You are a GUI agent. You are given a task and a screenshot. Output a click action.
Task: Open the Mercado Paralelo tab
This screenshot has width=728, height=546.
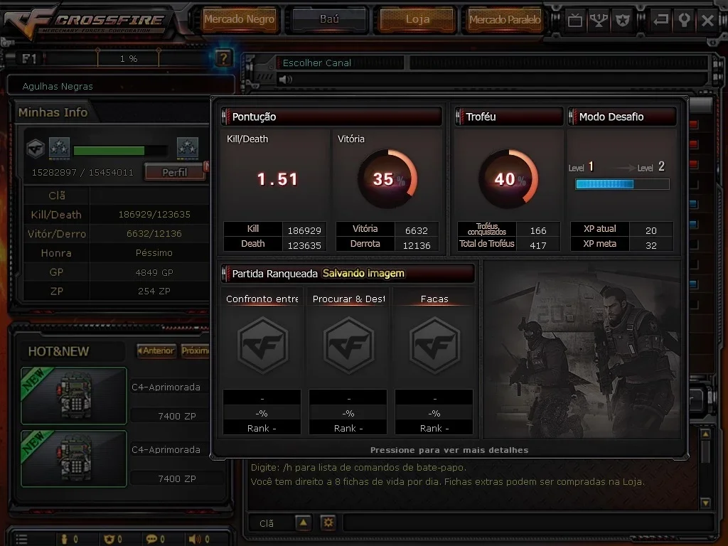(x=505, y=19)
